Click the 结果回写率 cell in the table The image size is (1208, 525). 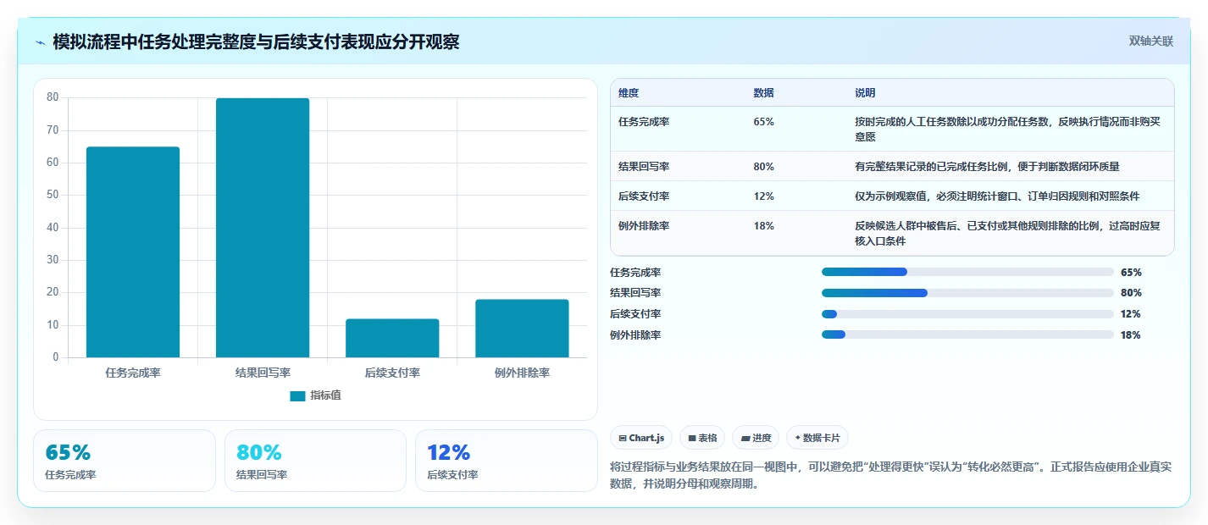click(x=644, y=167)
